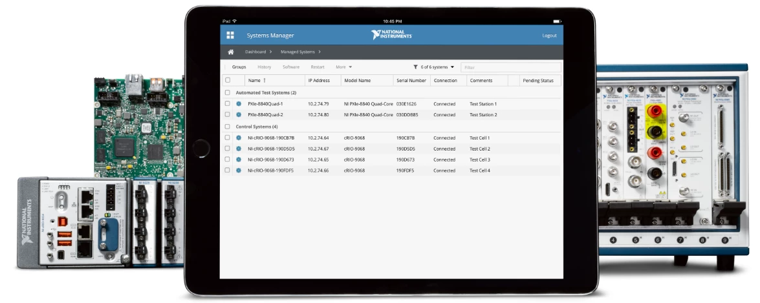760x303 pixels.
Task: Click the Restart toolbar item
Action: 318,67
